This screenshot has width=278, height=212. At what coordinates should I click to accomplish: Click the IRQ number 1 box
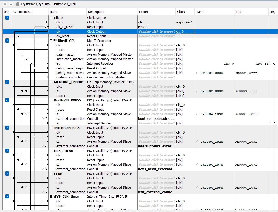click(275, 123)
